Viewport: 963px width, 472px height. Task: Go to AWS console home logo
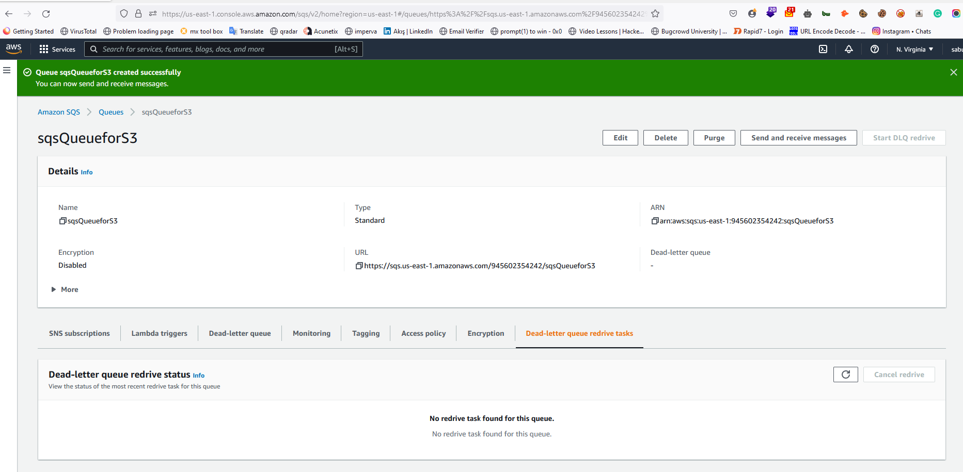click(14, 49)
